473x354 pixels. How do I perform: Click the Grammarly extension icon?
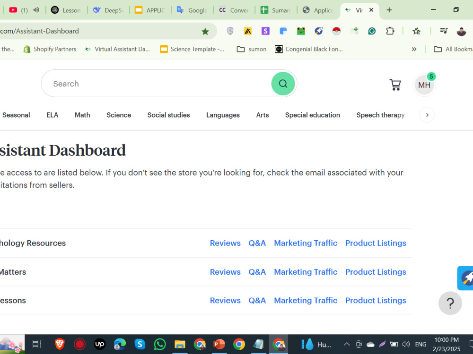(372, 31)
